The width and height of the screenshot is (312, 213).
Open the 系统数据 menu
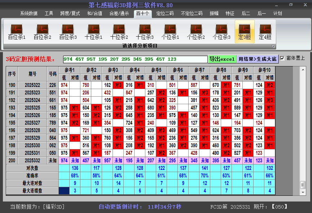(28, 13)
